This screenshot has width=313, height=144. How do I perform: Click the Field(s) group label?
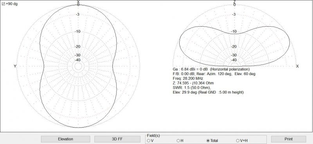[153, 136]
